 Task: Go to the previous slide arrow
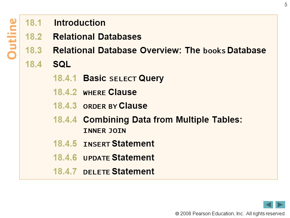[268, 205]
